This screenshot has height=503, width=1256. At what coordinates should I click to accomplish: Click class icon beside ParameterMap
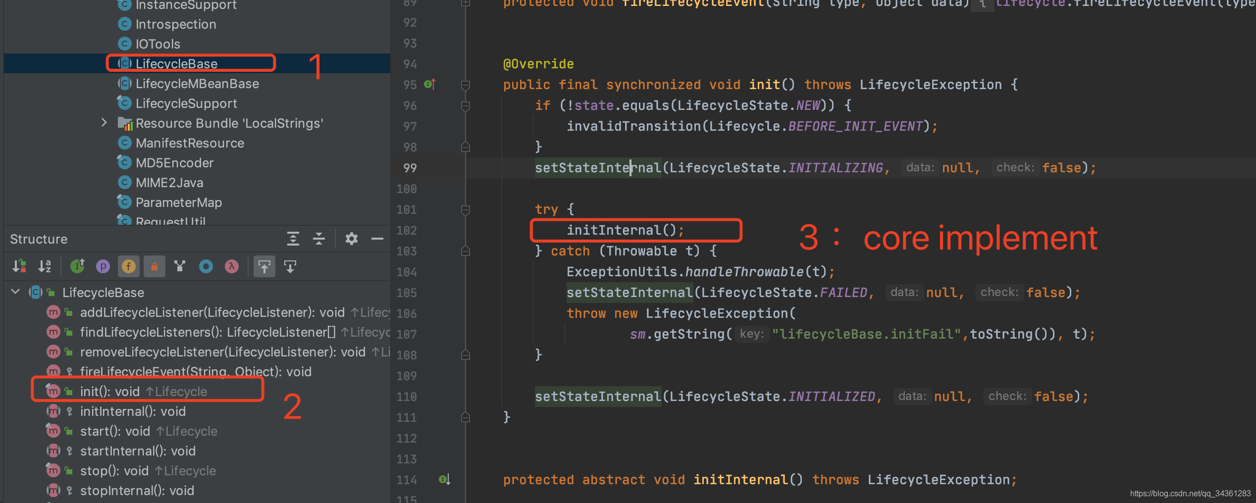[x=125, y=202]
